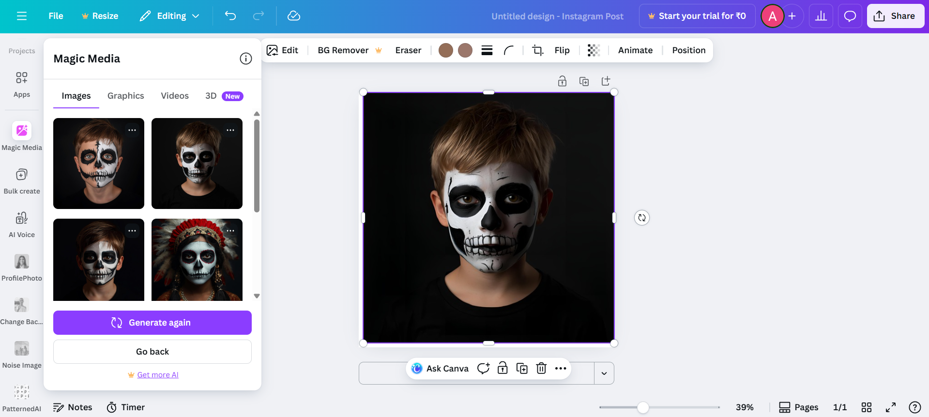Image resolution: width=929 pixels, height=417 pixels.
Task: Open corner rounding option
Action: pos(508,50)
